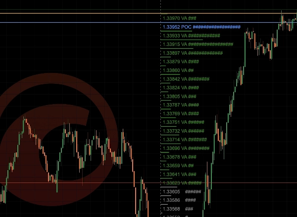Select the 1.33824 VA row
This screenshot has width=297, height=217.
(181, 88)
